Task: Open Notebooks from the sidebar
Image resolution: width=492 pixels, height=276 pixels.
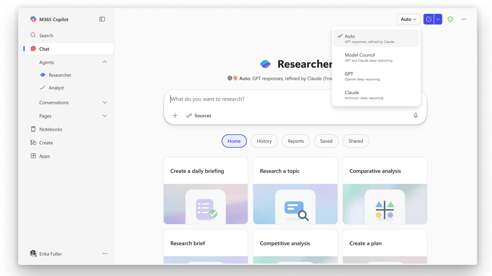Action: pos(50,129)
